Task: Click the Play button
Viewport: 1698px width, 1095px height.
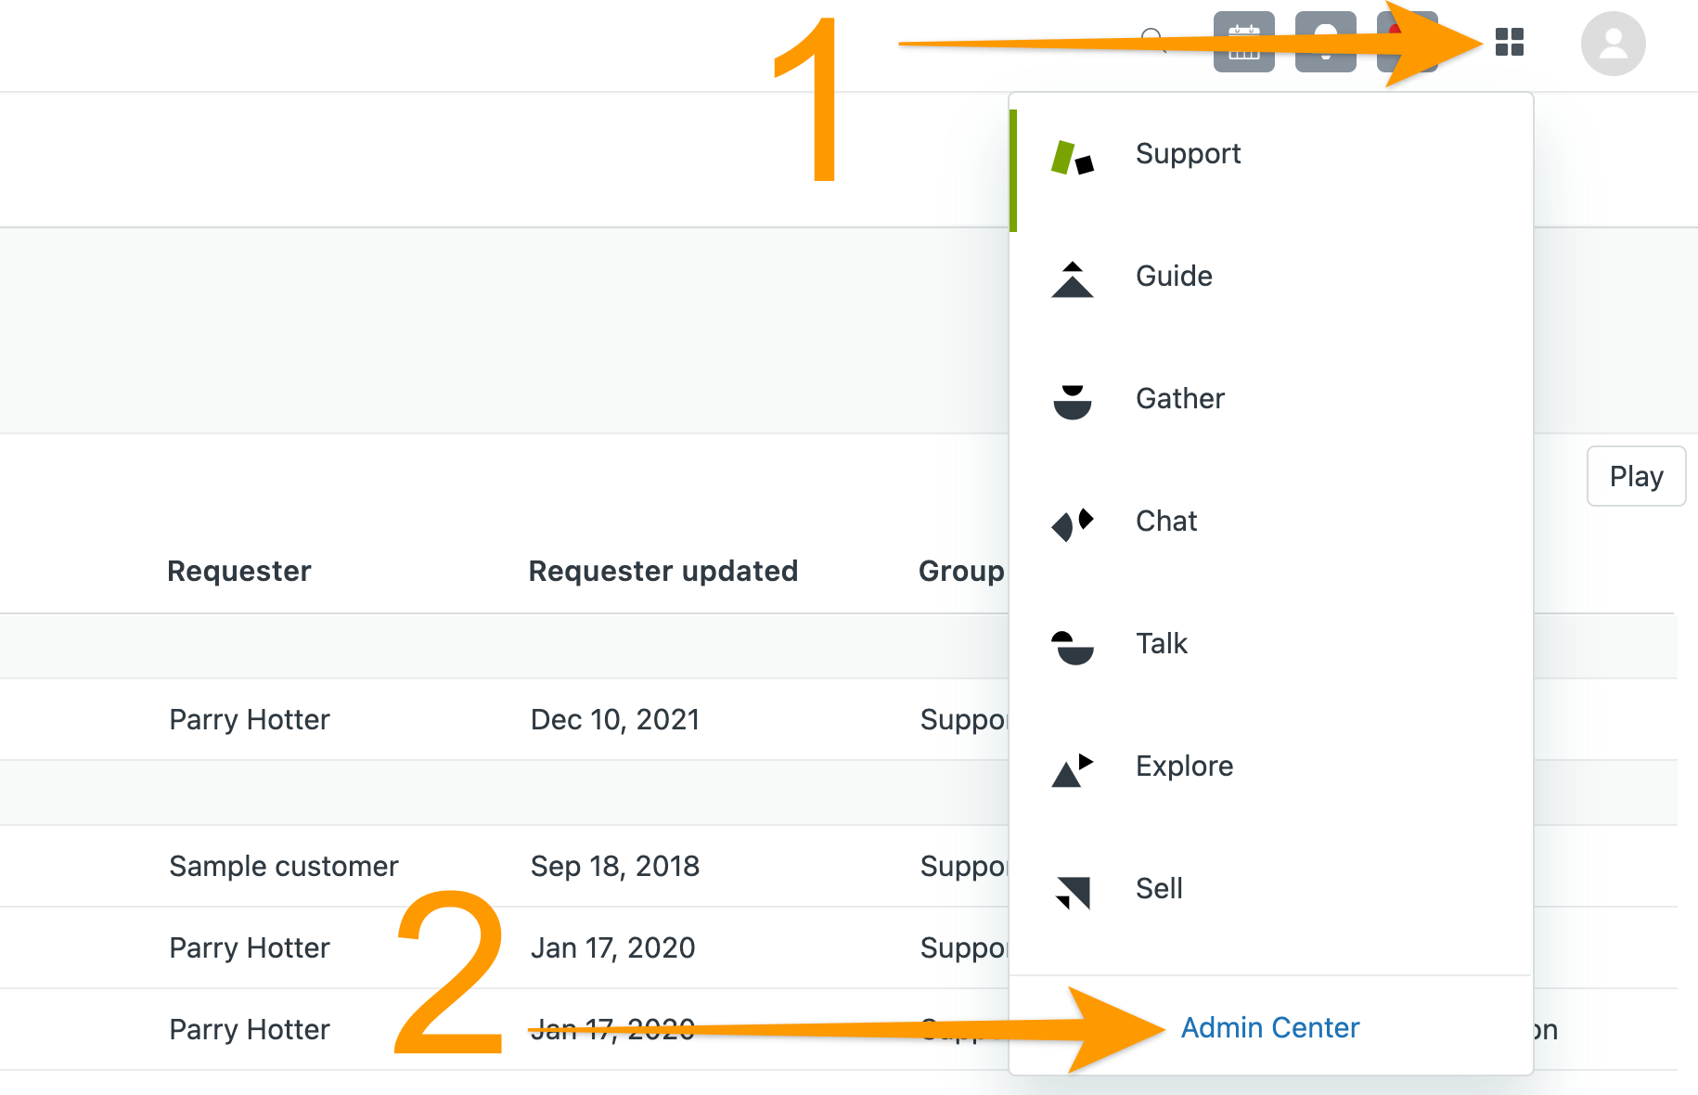Action: point(1636,476)
